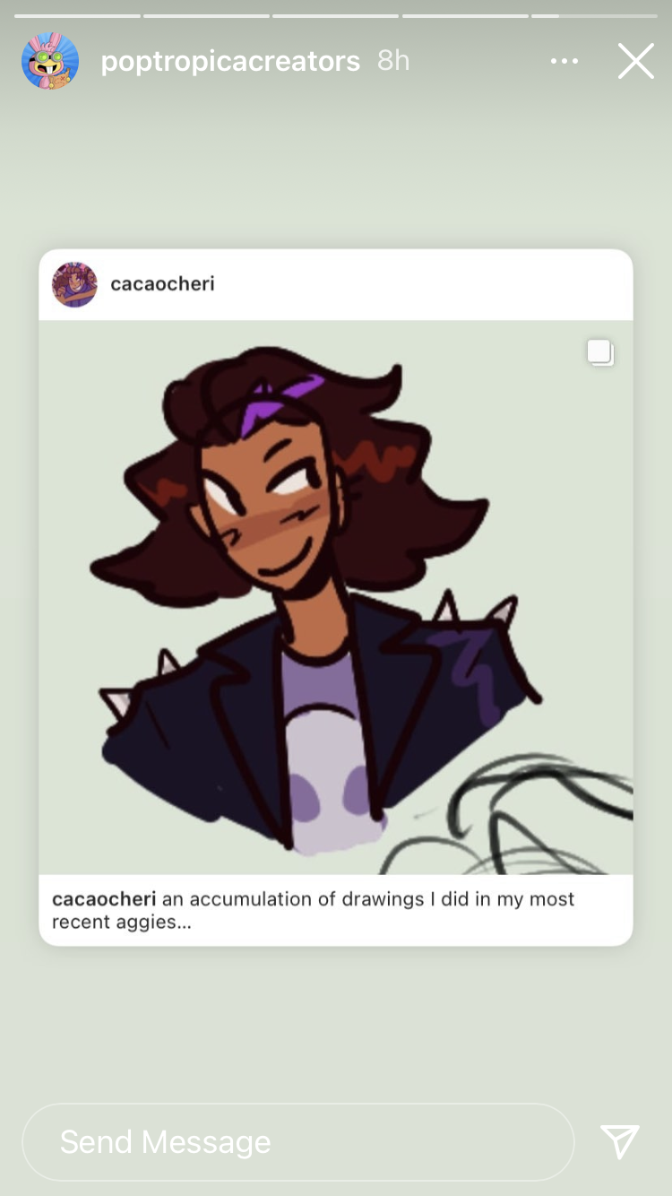Tap the poptropicacreators username

coord(230,61)
